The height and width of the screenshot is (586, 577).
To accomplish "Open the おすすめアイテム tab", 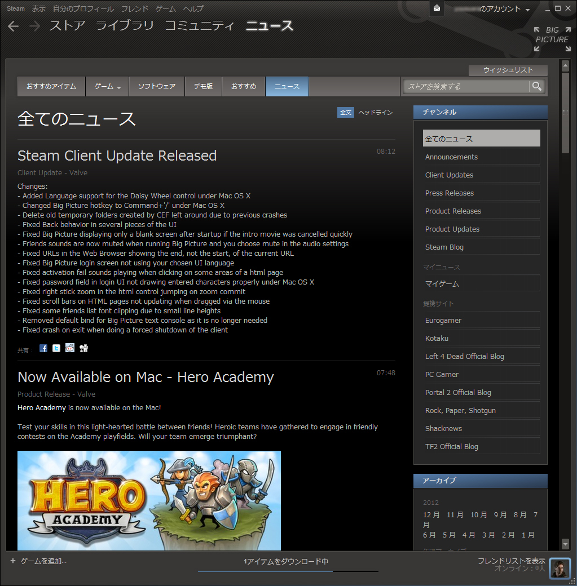I will [51, 86].
